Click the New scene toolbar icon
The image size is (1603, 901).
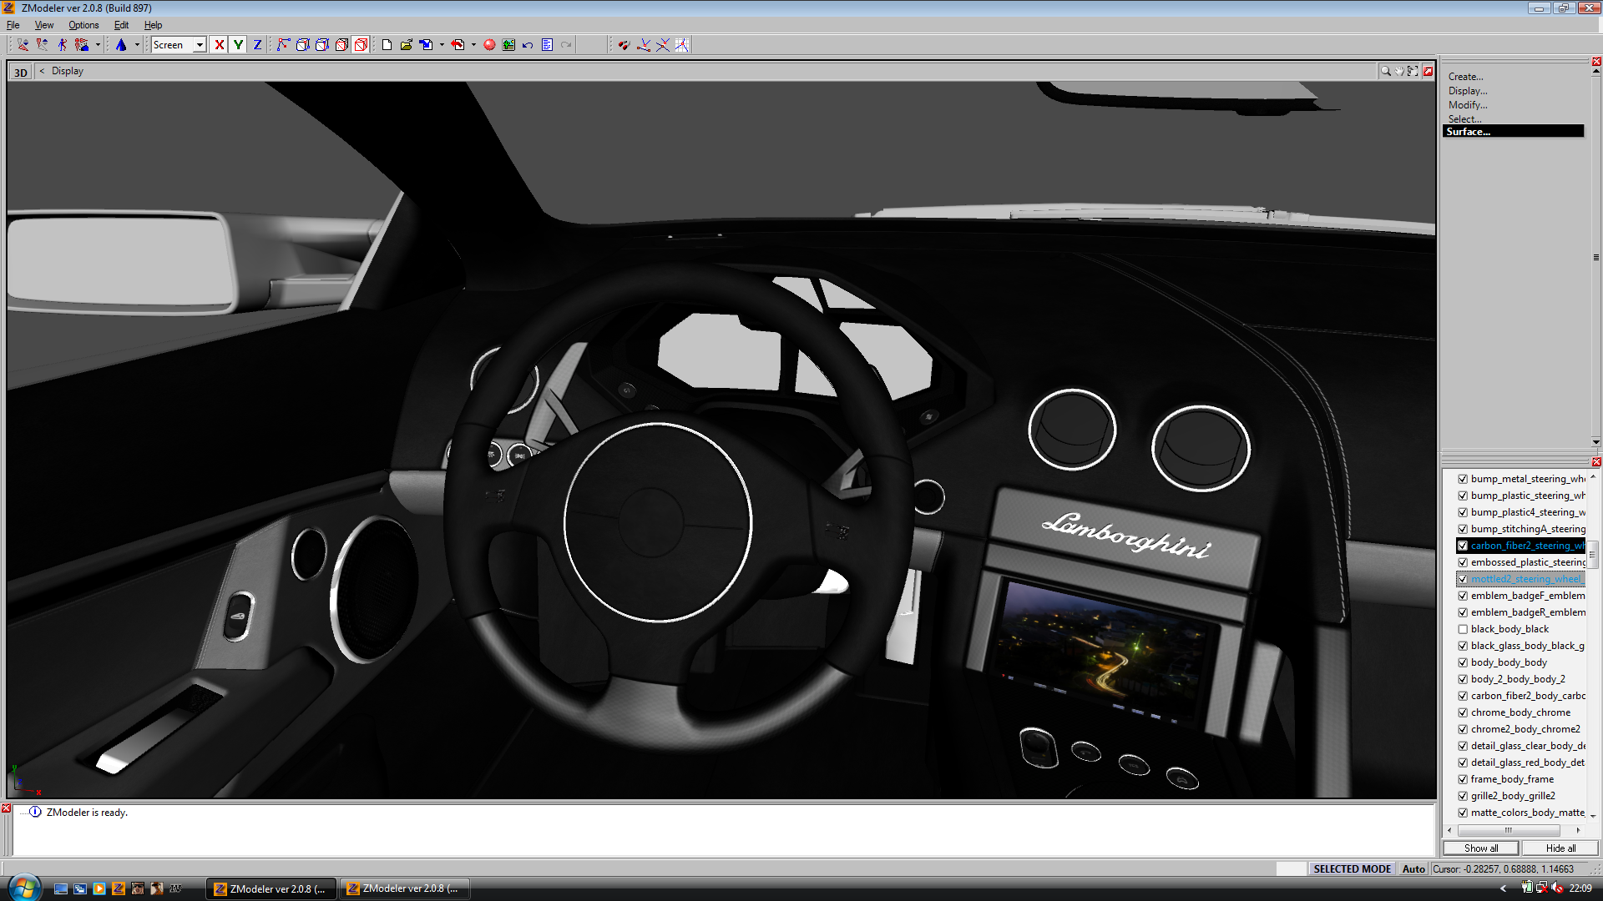click(x=387, y=45)
